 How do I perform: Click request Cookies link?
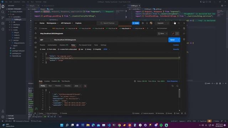coord(176,45)
